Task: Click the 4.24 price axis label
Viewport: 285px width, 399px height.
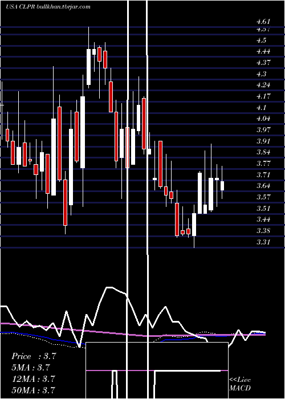Action: click(x=263, y=85)
